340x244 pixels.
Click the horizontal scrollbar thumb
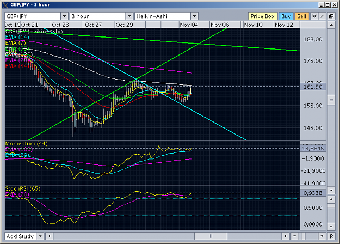tap(211, 236)
